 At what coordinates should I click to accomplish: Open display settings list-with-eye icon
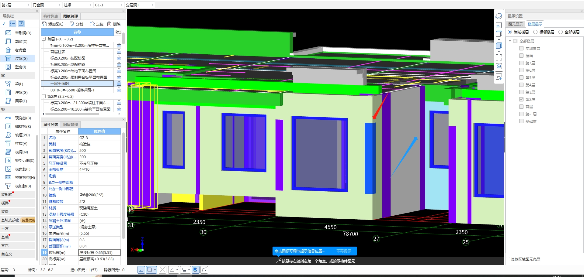[499, 77]
